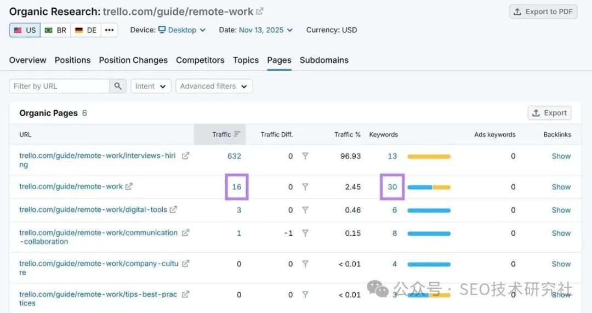This screenshot has height=313, width=592.
Task: Click keywords count 30
Action: click(392, 187)
